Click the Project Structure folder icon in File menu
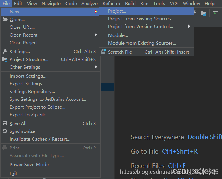The image size is (222, 179). pyautogui.click(x=5, y=59)
